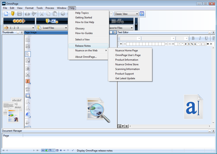Click the spell check icon
The image size is (217, 154).
click(x=34, y=14)
